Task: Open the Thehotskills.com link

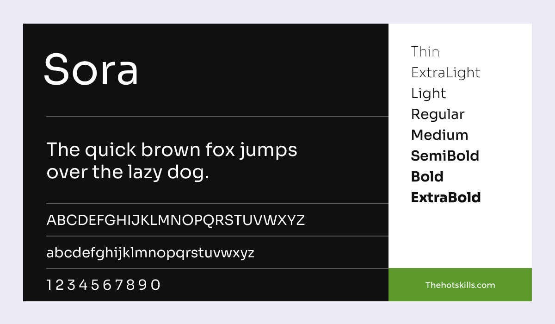Action: coord(460,285)
